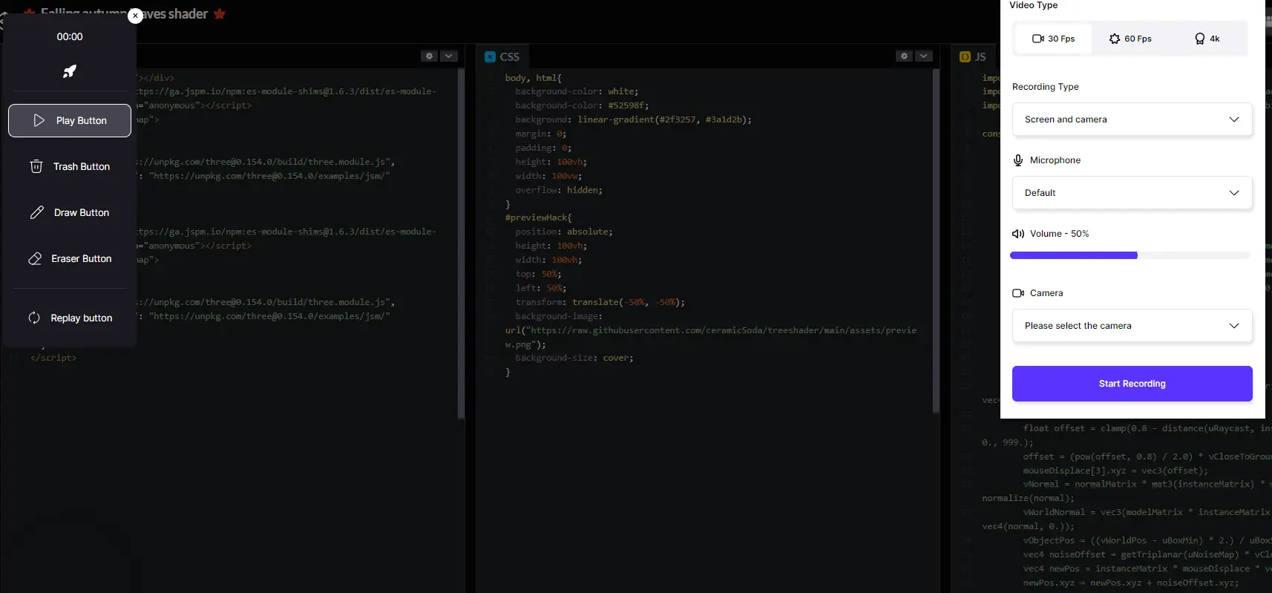Open CSS panel settings gear
The image size is (1272, 593).
pyautogui.click(x=904, y=56)
